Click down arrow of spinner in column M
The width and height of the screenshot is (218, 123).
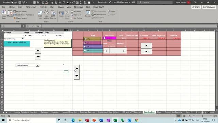(146, 51)
